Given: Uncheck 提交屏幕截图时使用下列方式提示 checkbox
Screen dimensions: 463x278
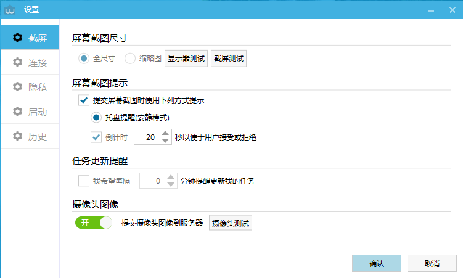Looking at the screenshot, I should pos(84,100).
